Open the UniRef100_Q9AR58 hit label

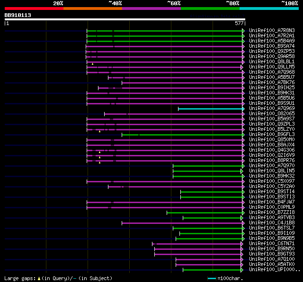click(272, 57)
